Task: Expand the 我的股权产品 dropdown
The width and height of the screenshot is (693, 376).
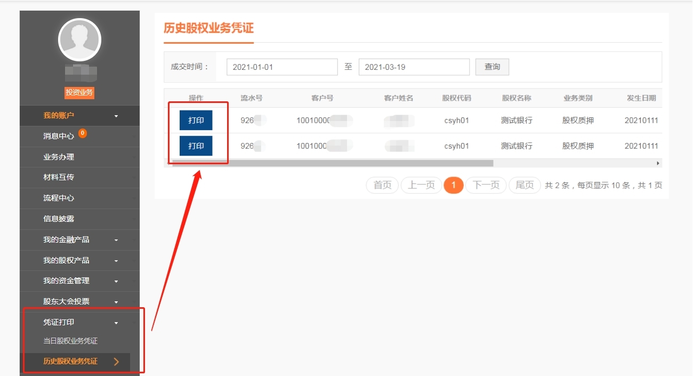Action: click(116, 261)
